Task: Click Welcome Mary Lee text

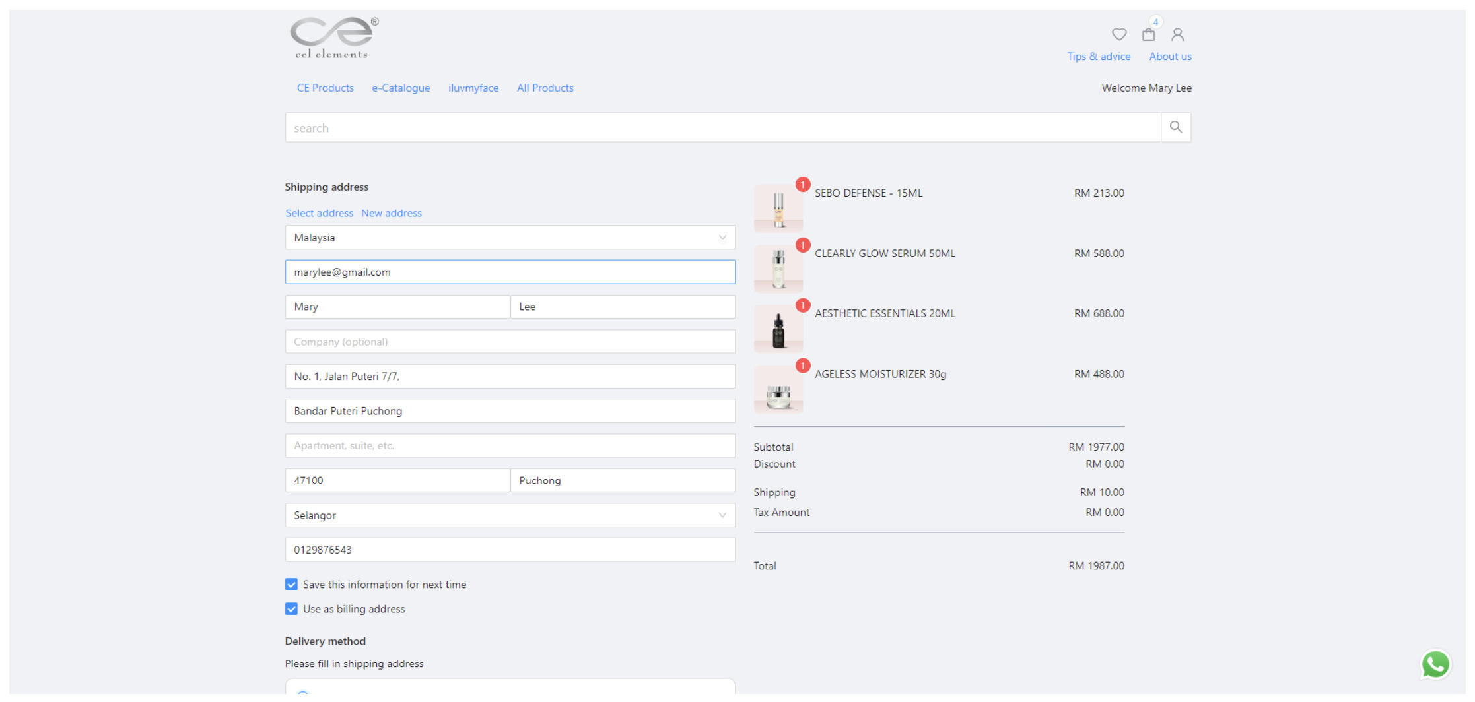Action: click(1146, 88)
